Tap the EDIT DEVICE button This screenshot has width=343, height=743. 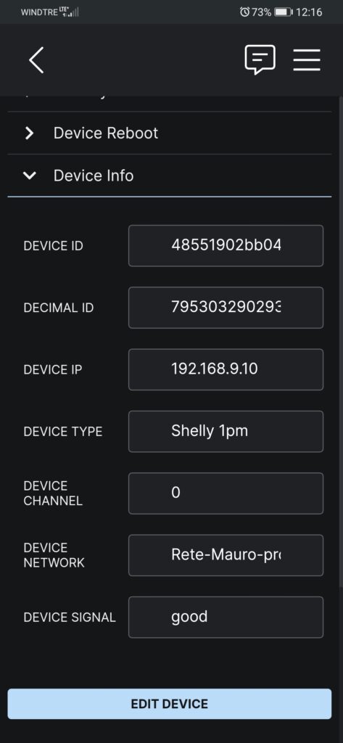pos(170,704)
